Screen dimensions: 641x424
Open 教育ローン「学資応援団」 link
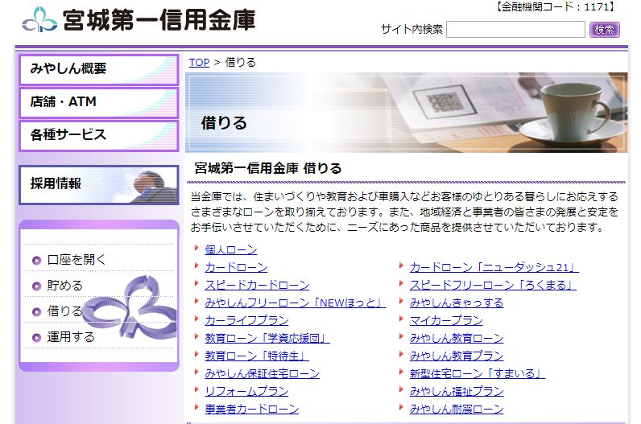pos(267,338)
